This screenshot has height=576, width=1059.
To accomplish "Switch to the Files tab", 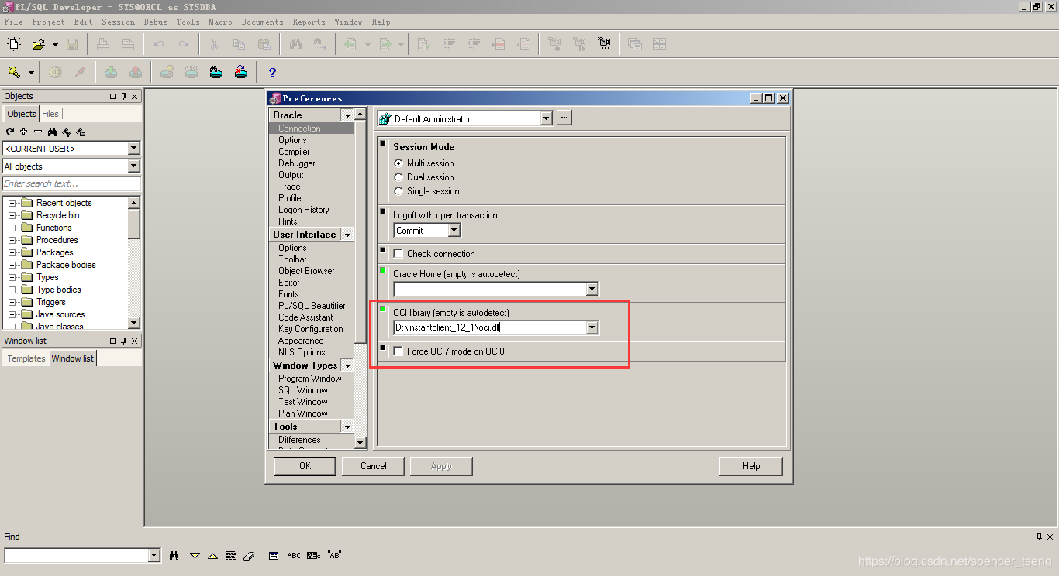I will coord(50,113).
